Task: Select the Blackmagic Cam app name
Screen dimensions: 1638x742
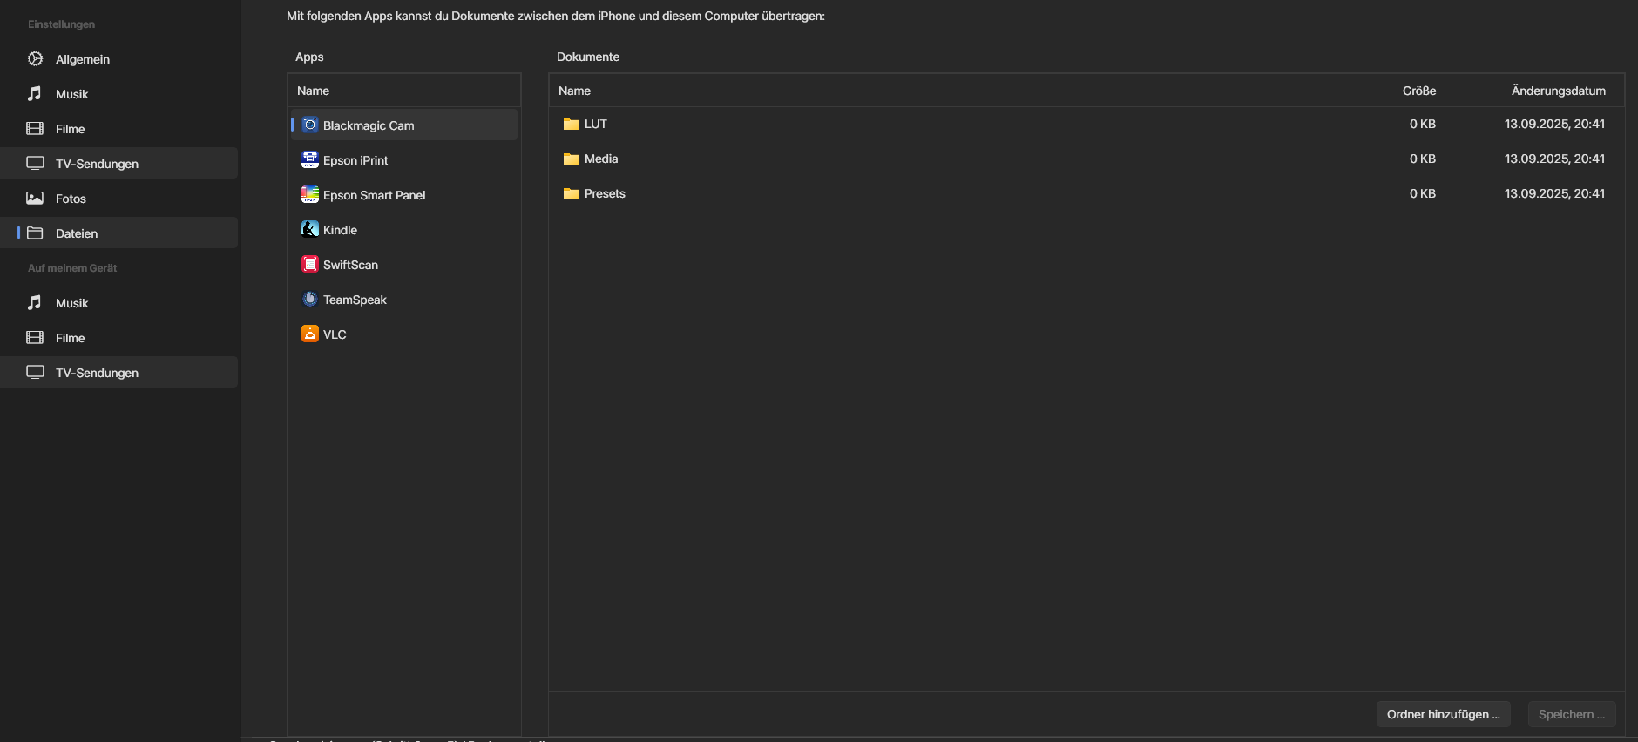Action: [369, 125]
